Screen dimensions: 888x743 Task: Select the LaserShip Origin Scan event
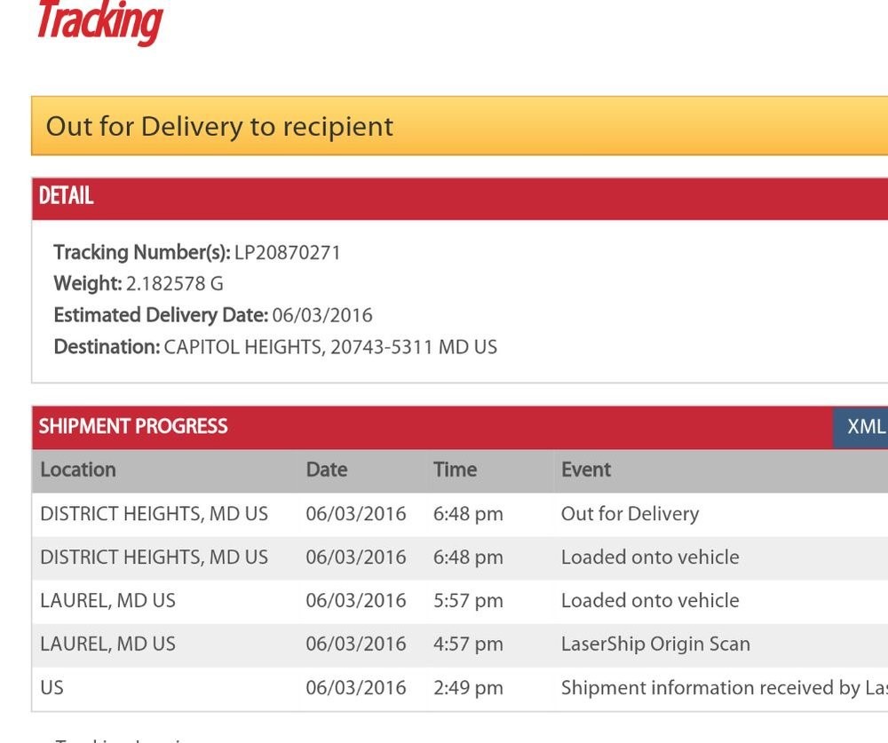pyautogui.click(x=655, y=644)
